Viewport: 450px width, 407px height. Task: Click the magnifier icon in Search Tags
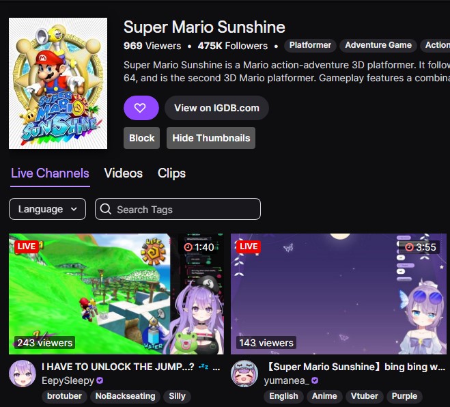(106, 209)
